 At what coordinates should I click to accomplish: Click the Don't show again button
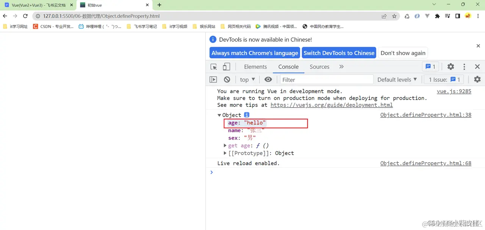click(x=403, y=53)
